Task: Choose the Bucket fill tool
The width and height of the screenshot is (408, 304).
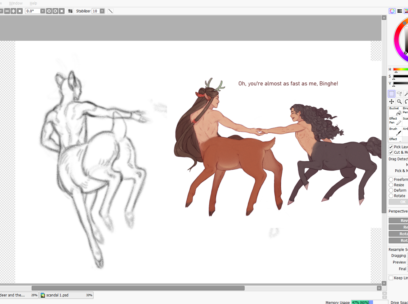Action: pyautogui.click(x=395, y=110)
